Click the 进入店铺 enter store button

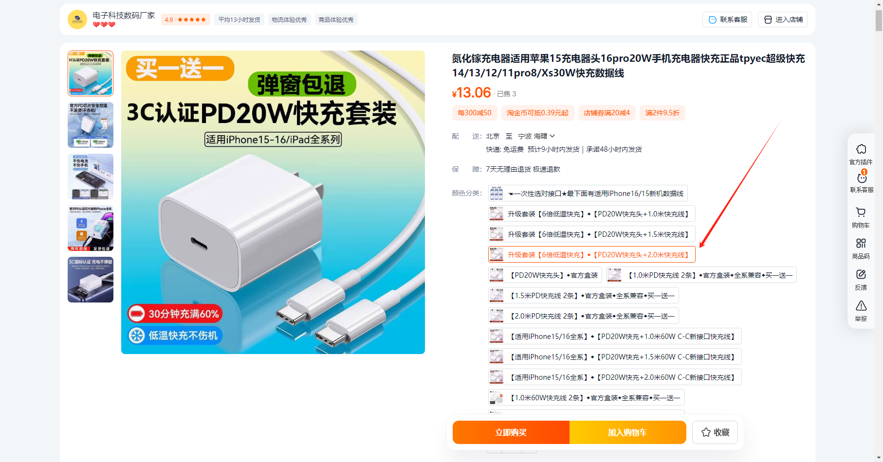point(783,19)
